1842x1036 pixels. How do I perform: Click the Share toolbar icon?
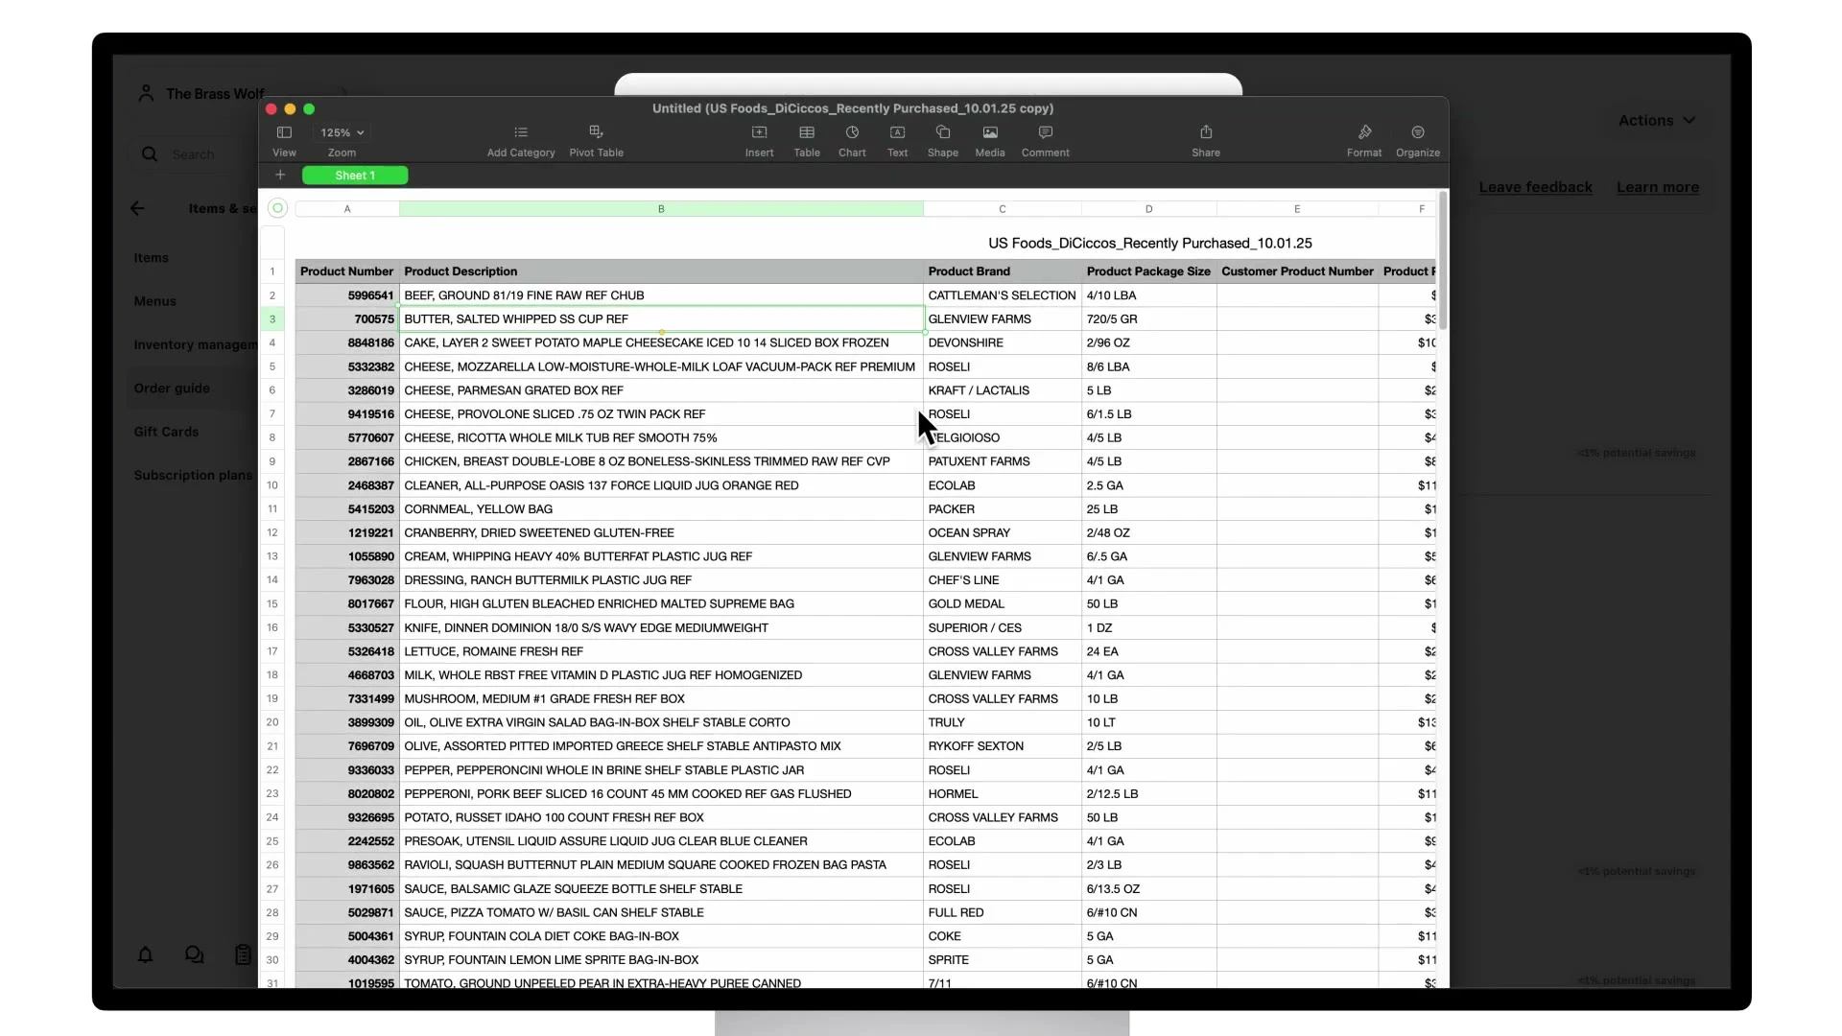(1206, 133)
